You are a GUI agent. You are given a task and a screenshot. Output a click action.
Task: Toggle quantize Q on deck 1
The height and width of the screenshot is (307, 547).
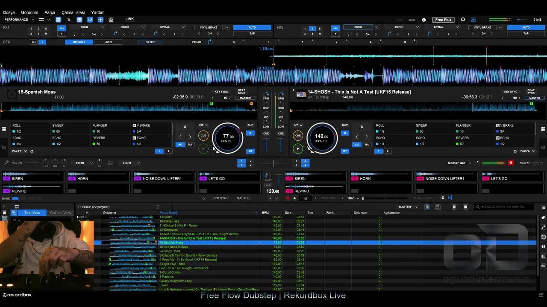pyautogui.click(x=250, y=133)
